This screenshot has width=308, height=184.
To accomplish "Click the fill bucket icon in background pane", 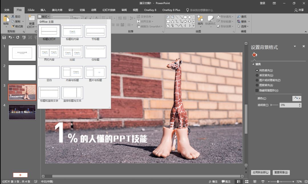I will pyautogui.click(x=255, y=55).
